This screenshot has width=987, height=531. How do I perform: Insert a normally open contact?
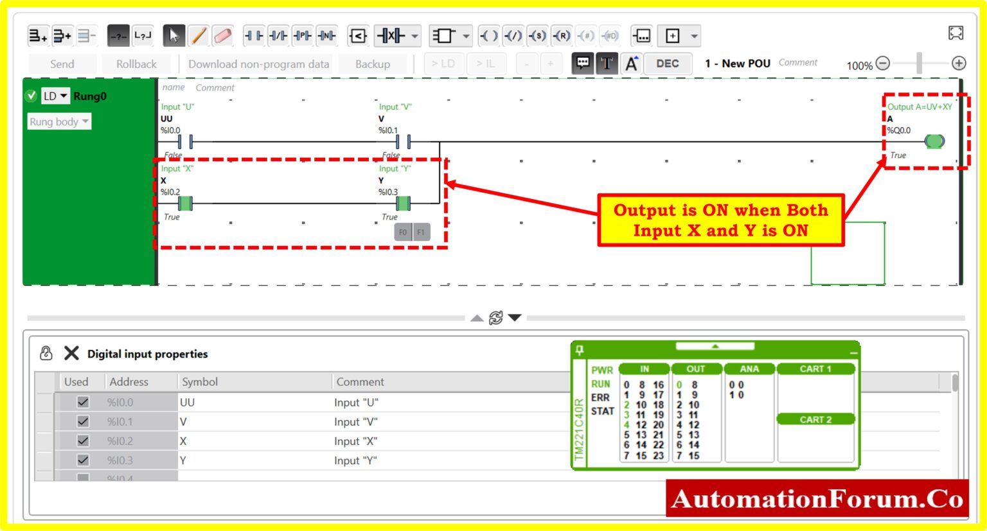coord(253,36)
